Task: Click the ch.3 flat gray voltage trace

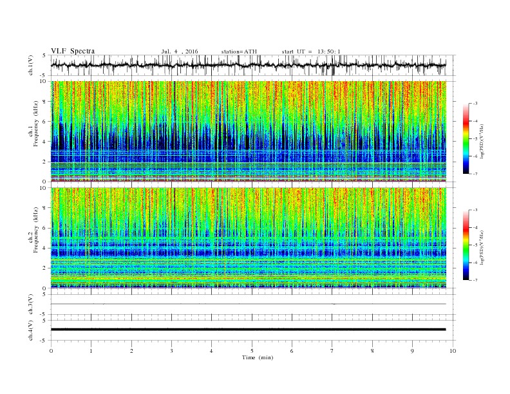Action: pyautogui.click(x=249, y=304)
